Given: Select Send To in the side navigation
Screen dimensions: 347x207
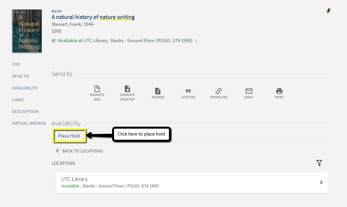Looking at the screenshot, I should pos(21,76).
